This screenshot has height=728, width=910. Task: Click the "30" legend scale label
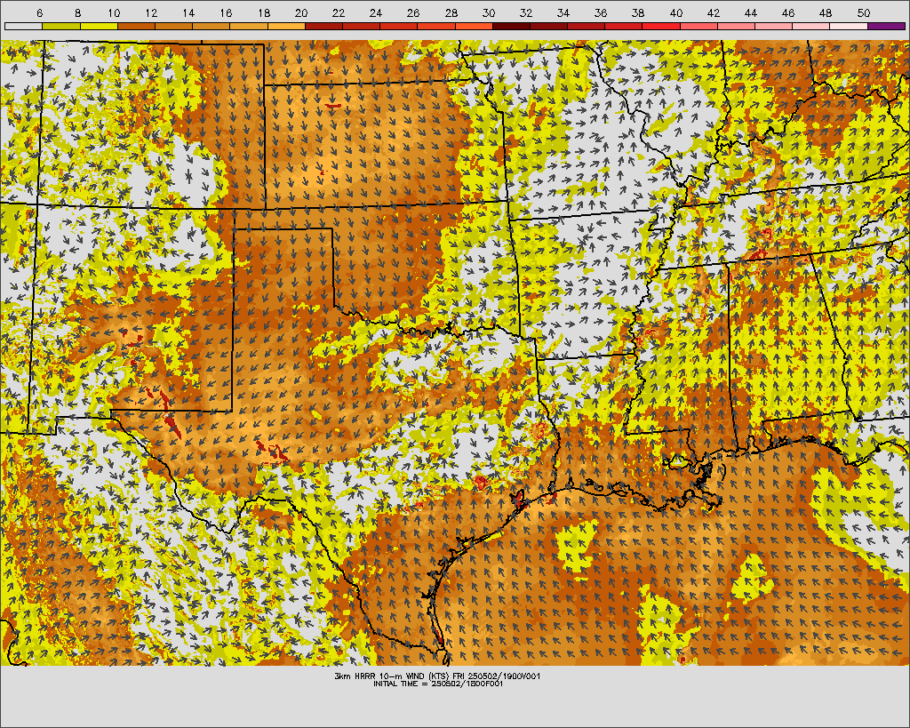point(488,12)
